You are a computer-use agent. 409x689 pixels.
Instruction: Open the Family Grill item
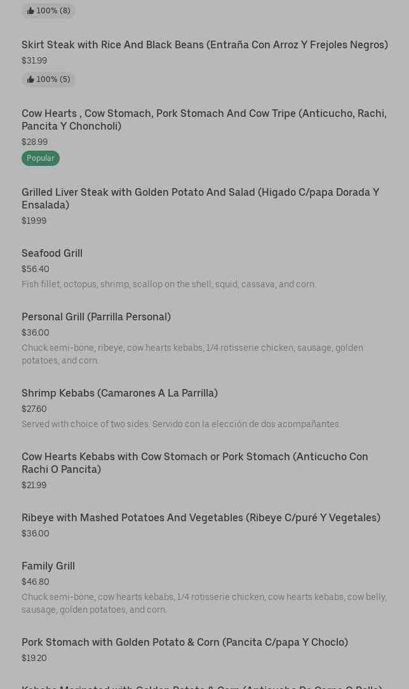(x=48, y=566)
